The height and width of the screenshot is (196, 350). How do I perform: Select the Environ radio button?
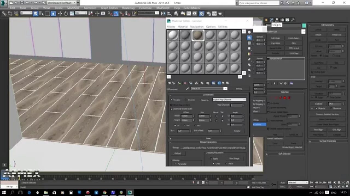click(186, 100)
